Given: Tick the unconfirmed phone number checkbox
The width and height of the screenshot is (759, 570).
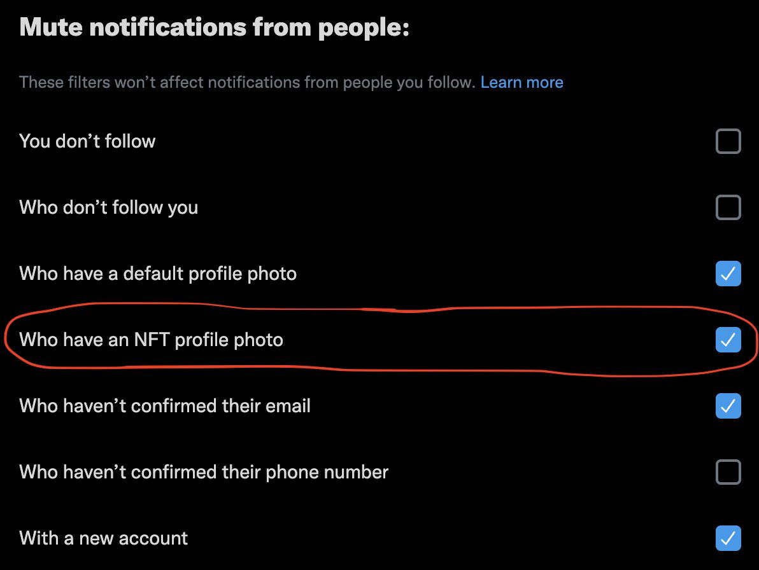Looking at the screenshot, I should point(728,472).
